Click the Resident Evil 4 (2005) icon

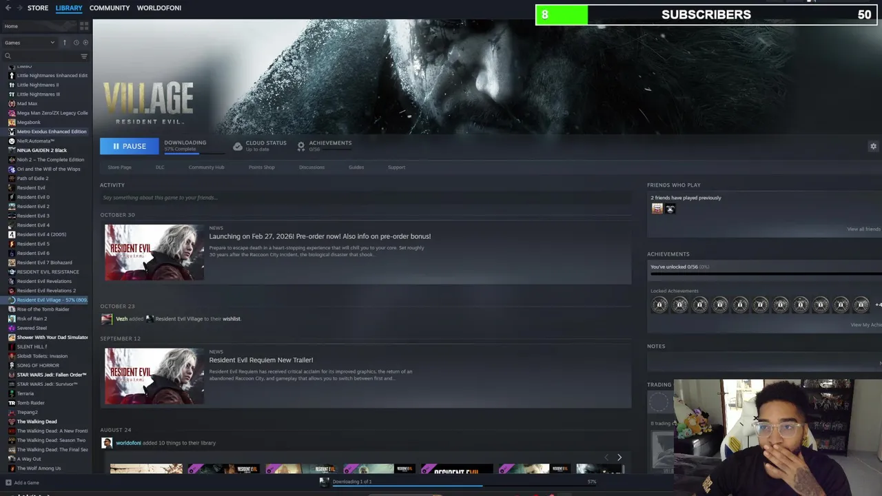12,234
